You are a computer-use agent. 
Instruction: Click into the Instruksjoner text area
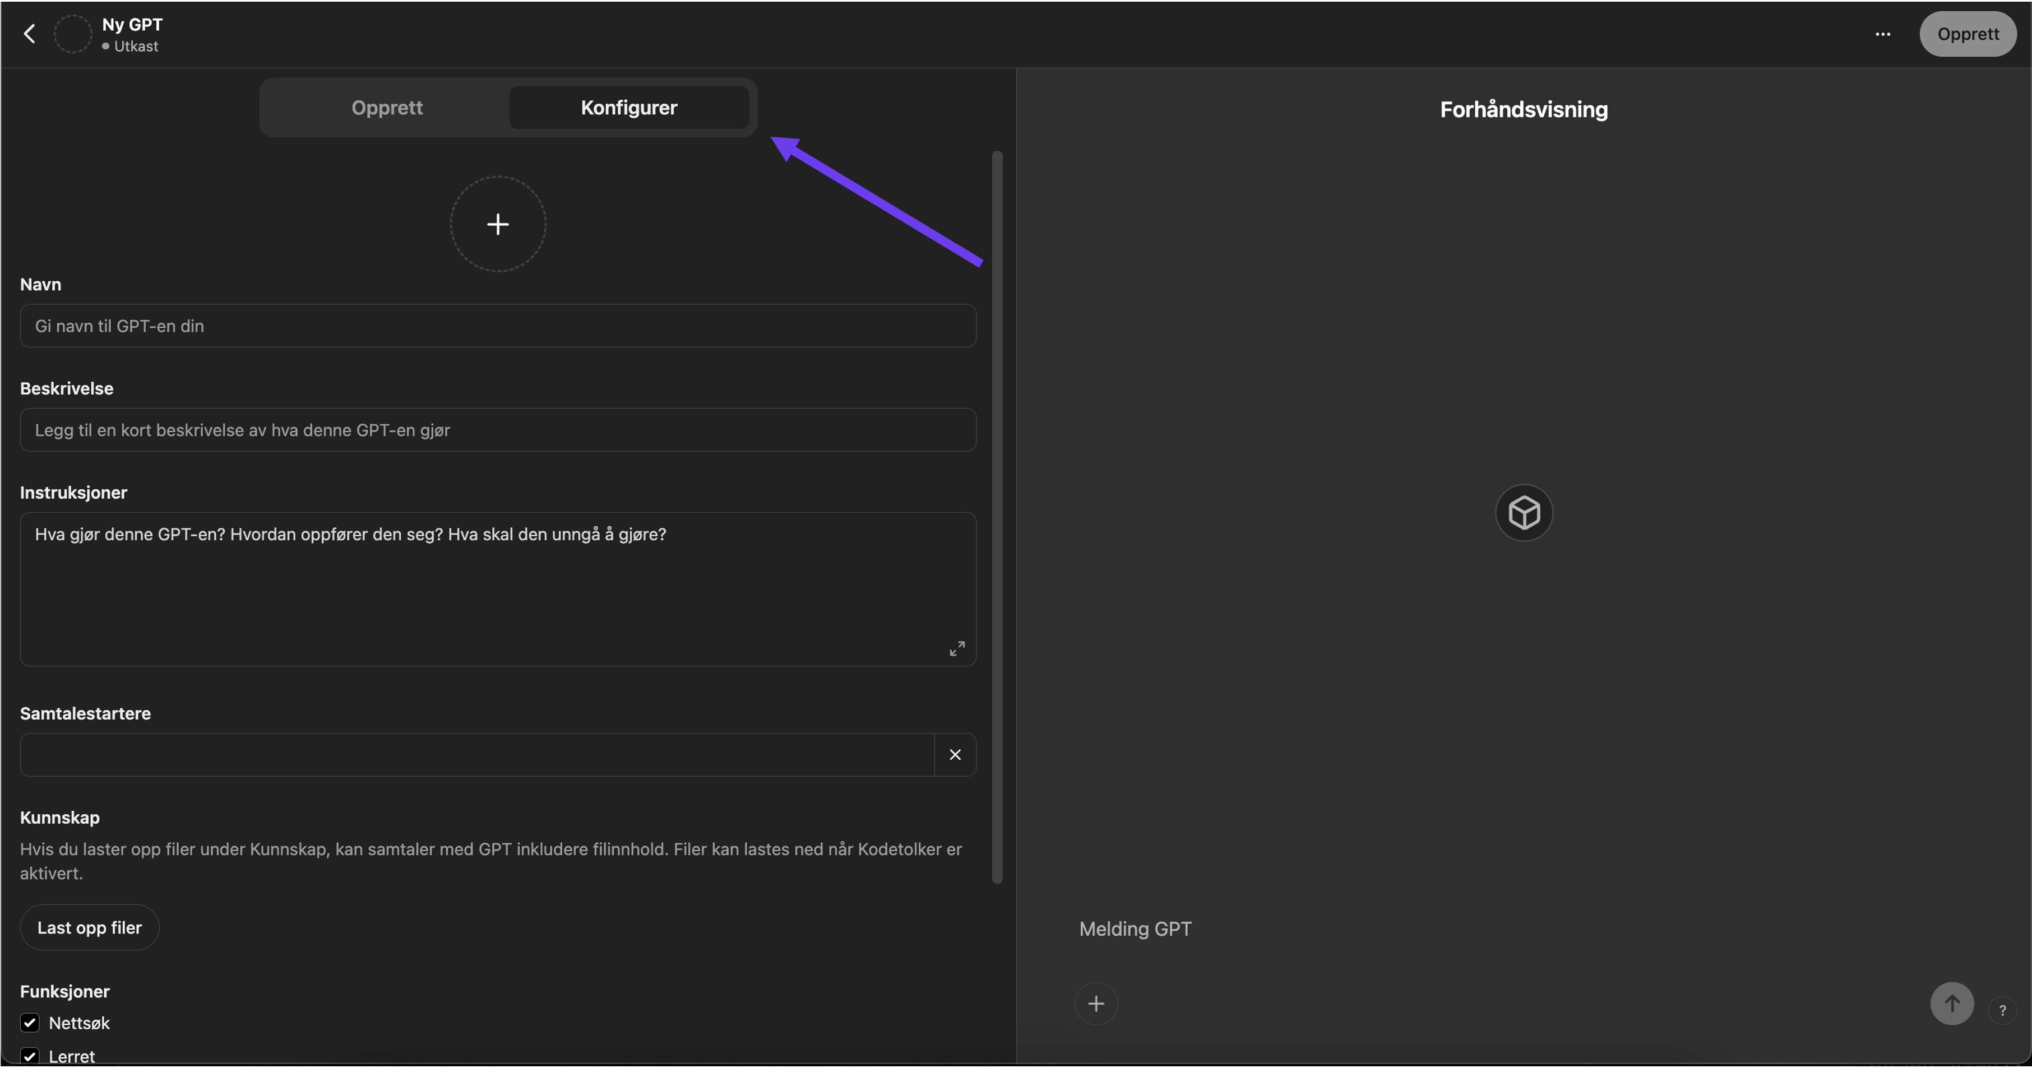click(498, 589)
